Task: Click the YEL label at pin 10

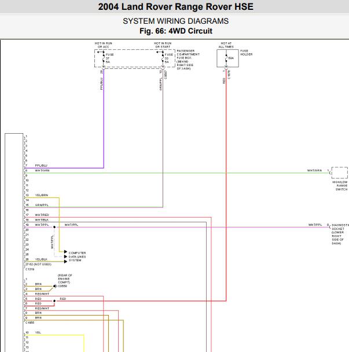Action: pos(38,332)
